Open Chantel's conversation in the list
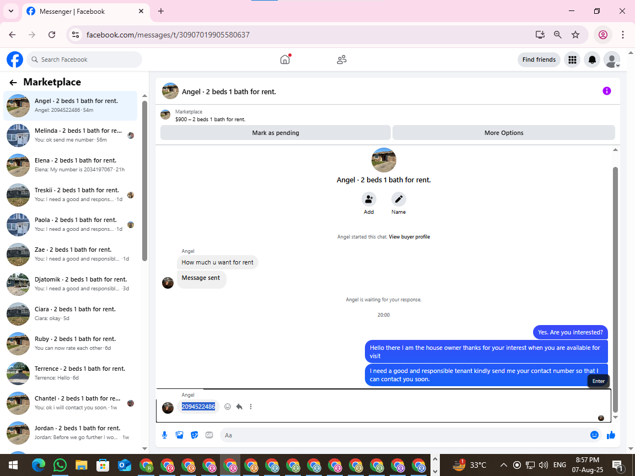Screen dimensions: 635x476 (x=70, y=403)
